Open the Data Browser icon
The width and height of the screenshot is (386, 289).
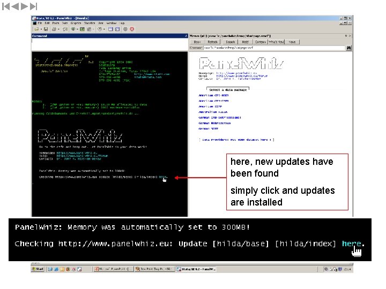point(117,29)
